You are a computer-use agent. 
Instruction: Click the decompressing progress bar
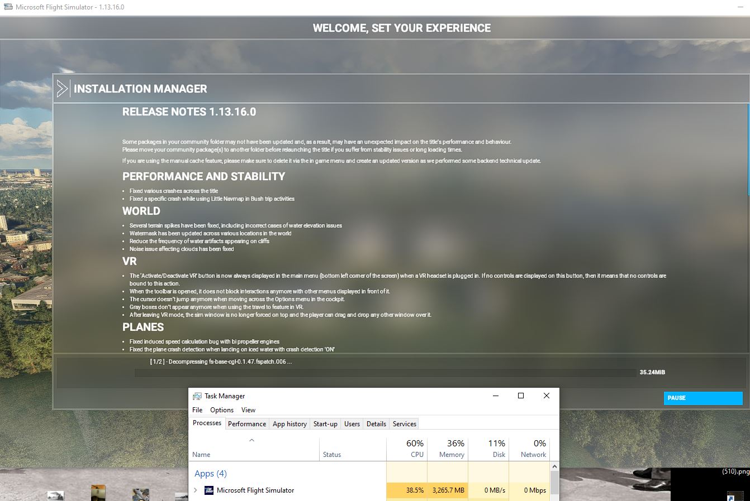click(385, 372)
